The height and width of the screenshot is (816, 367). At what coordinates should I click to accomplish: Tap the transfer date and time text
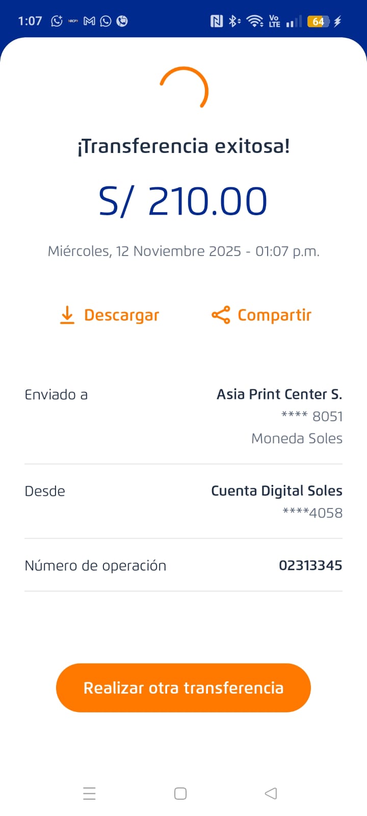183,251
